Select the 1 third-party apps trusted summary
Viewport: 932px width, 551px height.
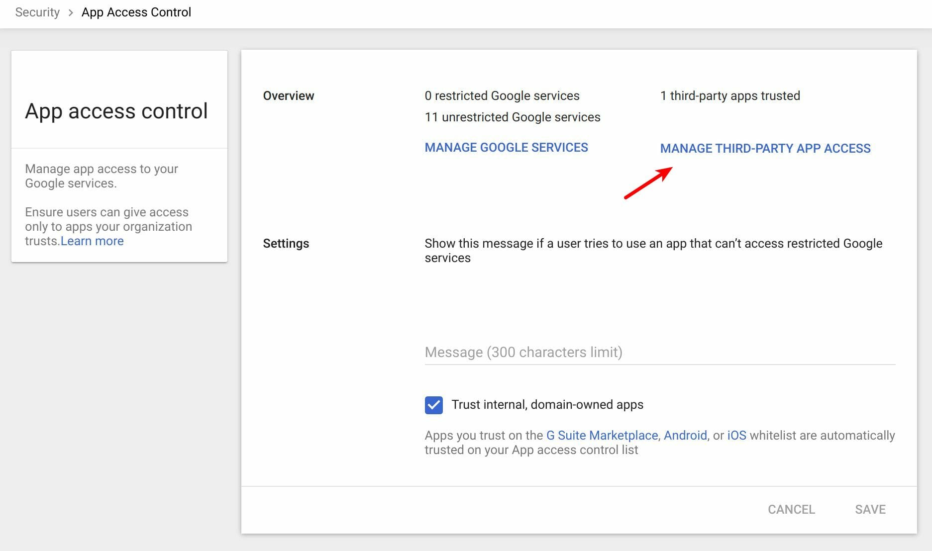click(x=730, y=95)
